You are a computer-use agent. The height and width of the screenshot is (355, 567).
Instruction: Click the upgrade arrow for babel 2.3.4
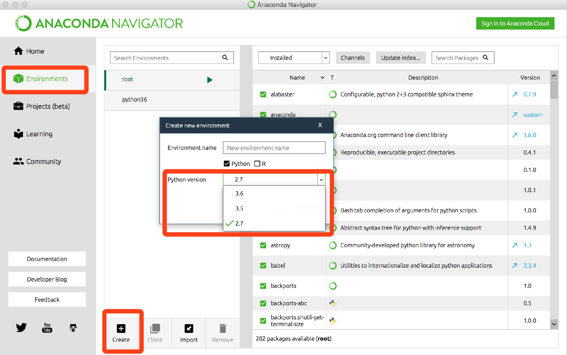point(515,265)
